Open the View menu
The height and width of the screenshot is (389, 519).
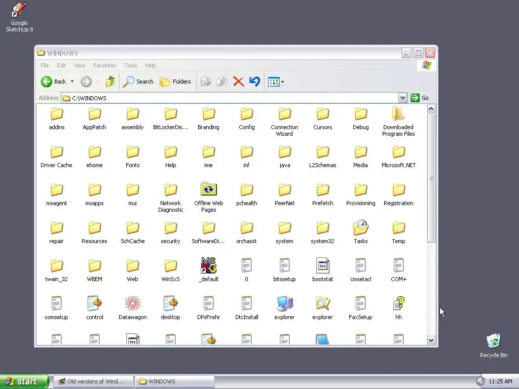click(x=80, y=65)
